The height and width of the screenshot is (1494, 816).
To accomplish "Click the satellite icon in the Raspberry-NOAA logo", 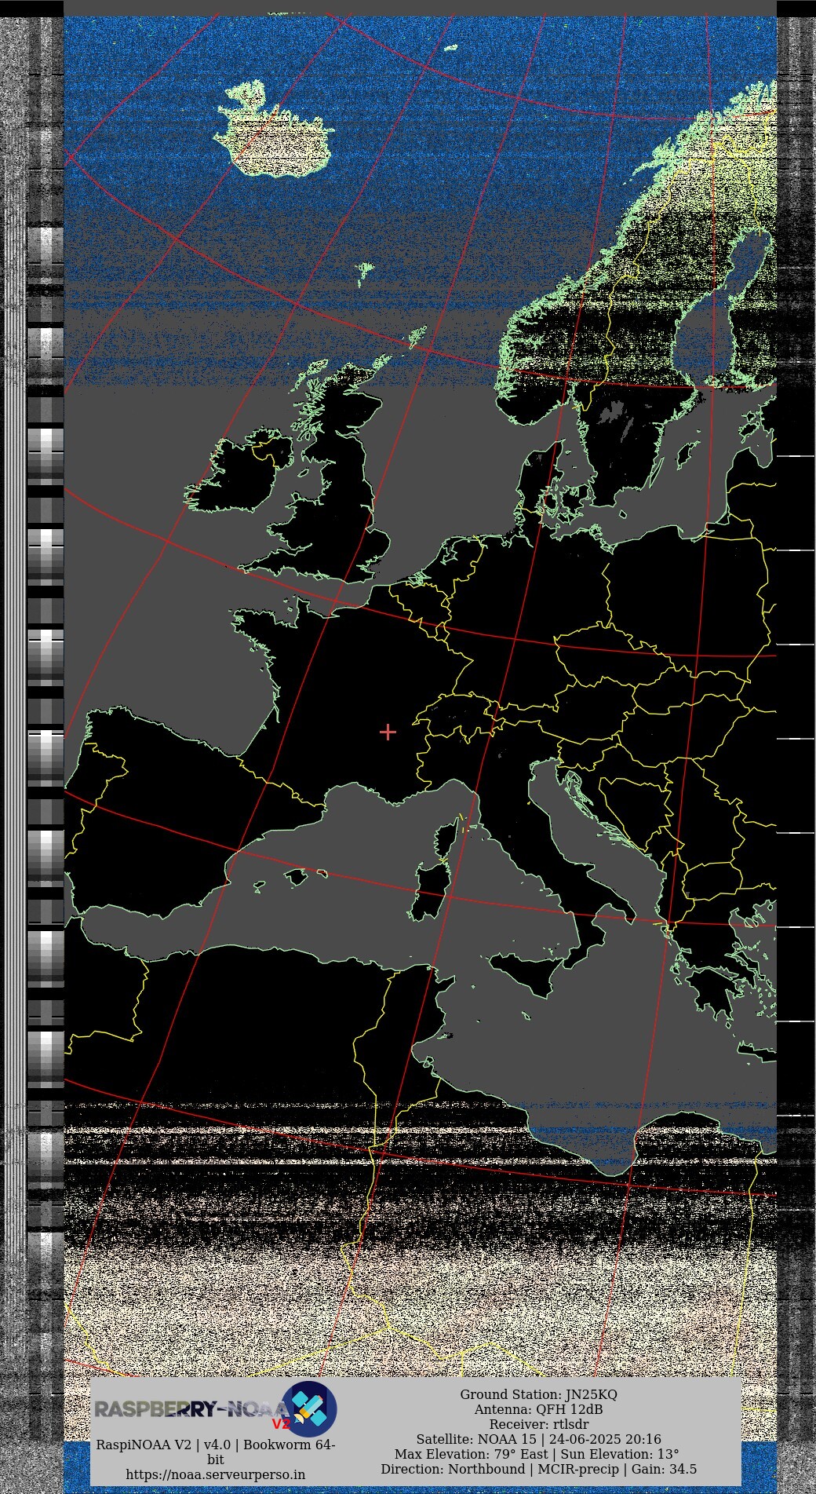I will [309, 1409].
